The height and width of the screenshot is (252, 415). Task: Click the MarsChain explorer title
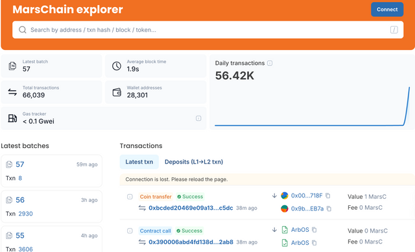67,10
